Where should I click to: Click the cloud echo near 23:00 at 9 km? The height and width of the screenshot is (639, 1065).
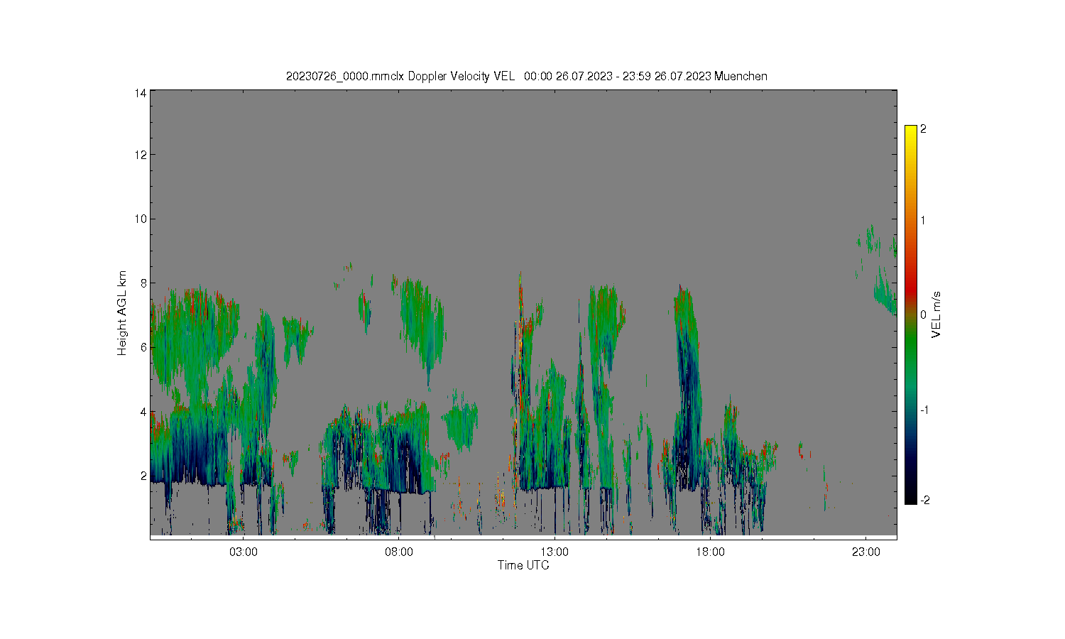872,240
